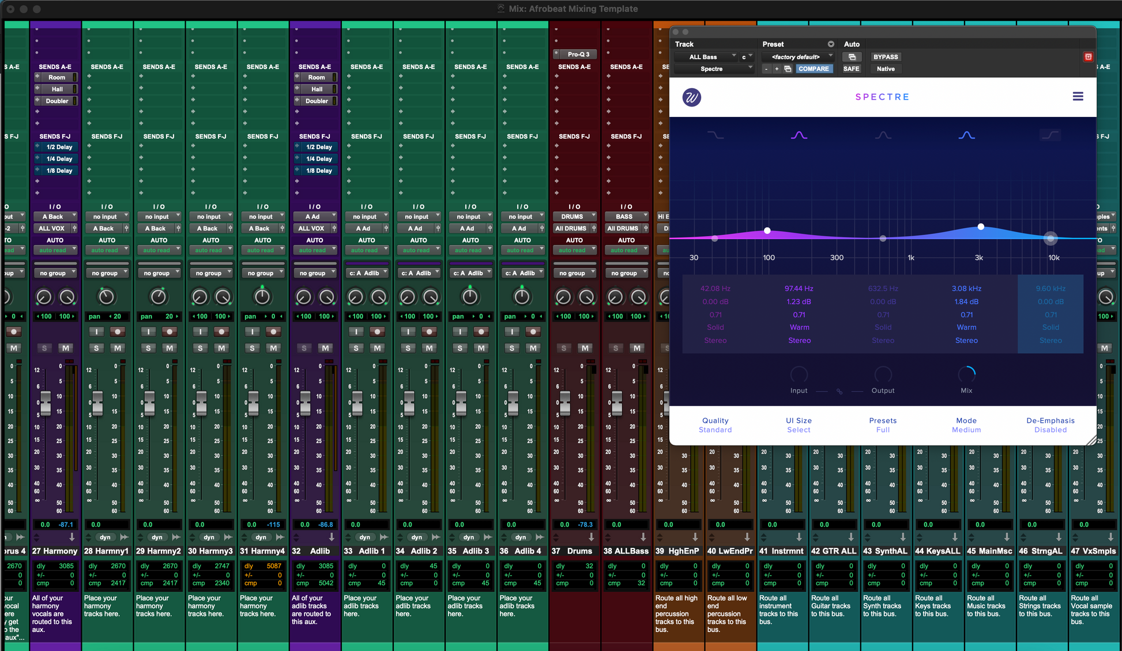The height and width of the screenshot is (651, 1122).
Task: Click the BYPASS button
Action: (885, 57)
